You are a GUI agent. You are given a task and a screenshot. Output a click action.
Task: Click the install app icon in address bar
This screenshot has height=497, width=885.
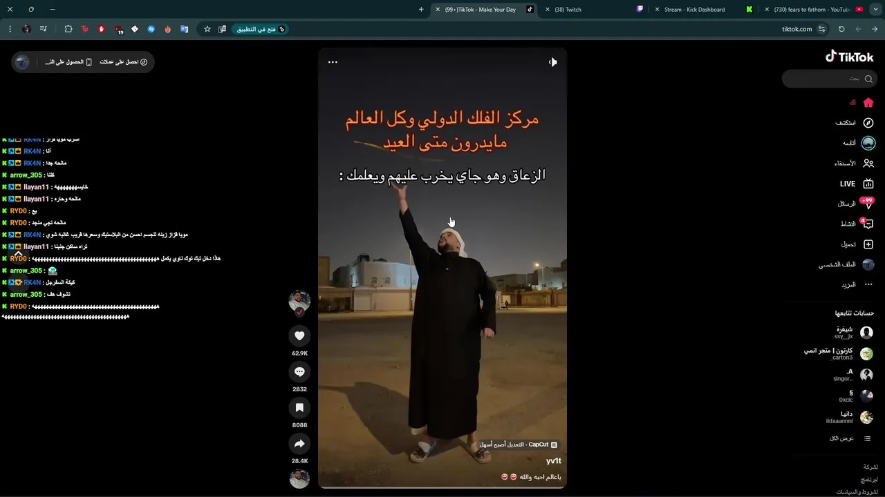click(x=222, y=29)
